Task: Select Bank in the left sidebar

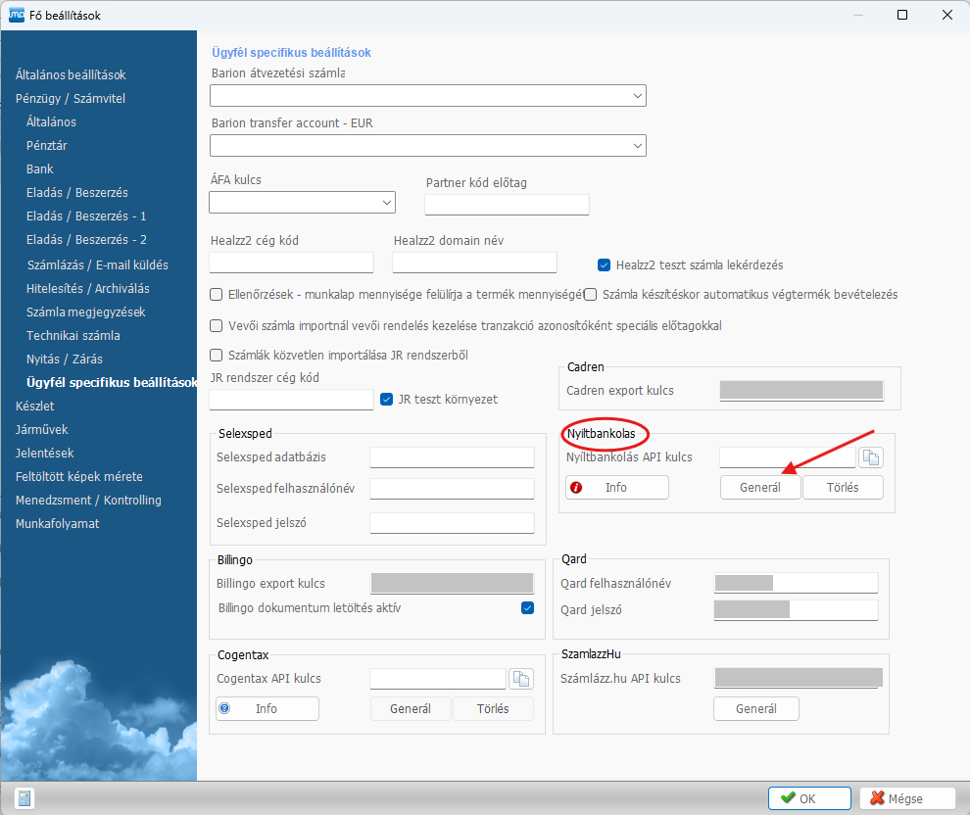Action: pos(40,169)
